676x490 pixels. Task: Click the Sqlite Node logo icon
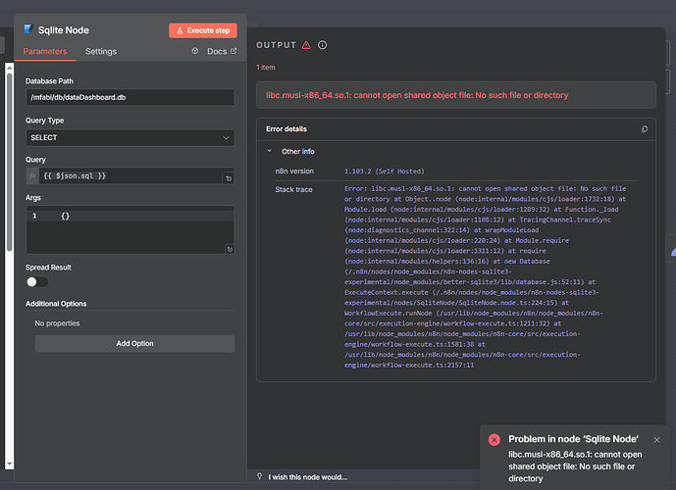(28, 29)
